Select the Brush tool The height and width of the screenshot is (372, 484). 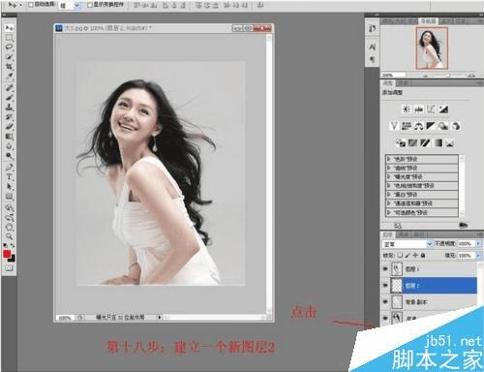pyautogui.click(x=9, y=98)
